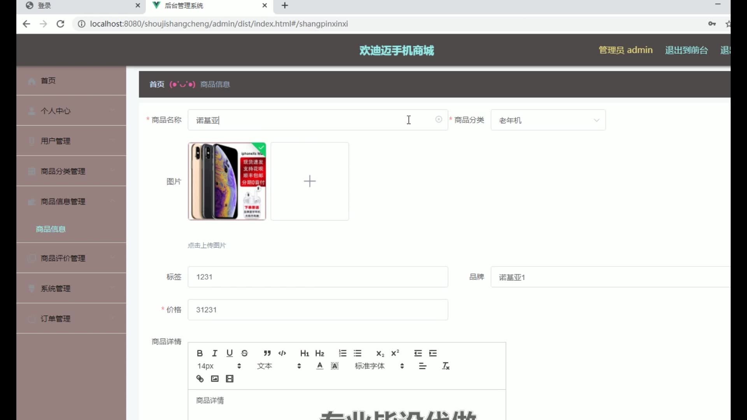This screenshot has height=420, width=747.
Task: Insert a blockquote in editor
Action: click(267, 353)
